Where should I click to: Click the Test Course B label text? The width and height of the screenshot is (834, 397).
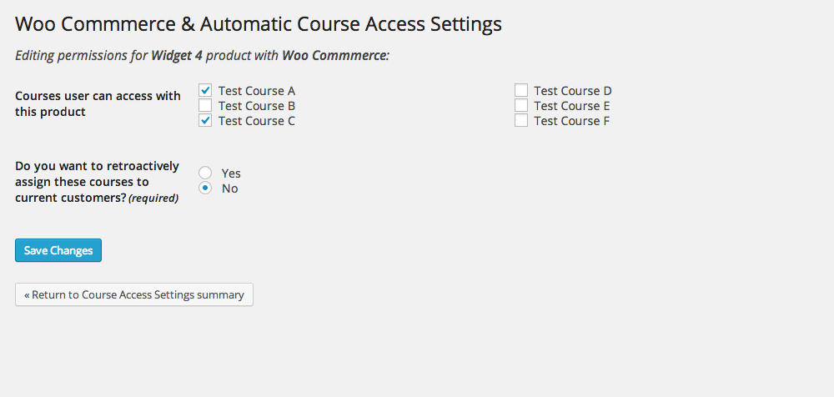257,106
